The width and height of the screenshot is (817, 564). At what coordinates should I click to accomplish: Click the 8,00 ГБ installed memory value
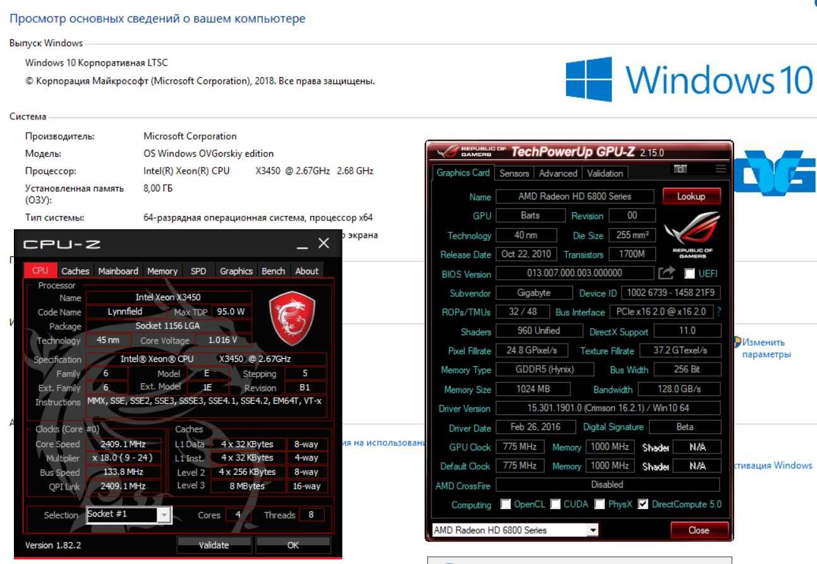tap(158, 188)
